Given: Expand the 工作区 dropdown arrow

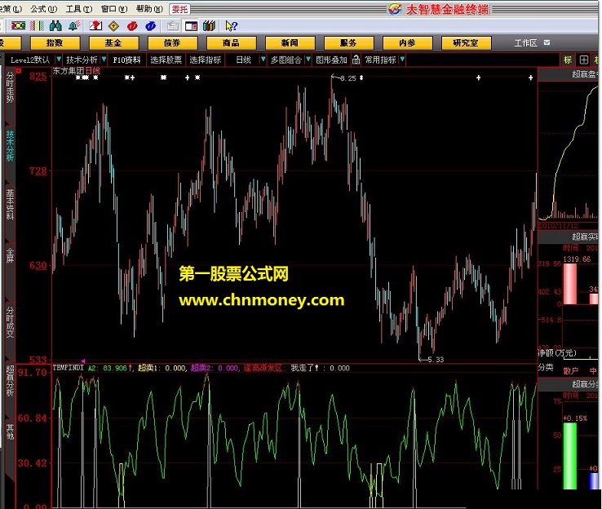Looking at the screenshot, I should click(547, 42).
